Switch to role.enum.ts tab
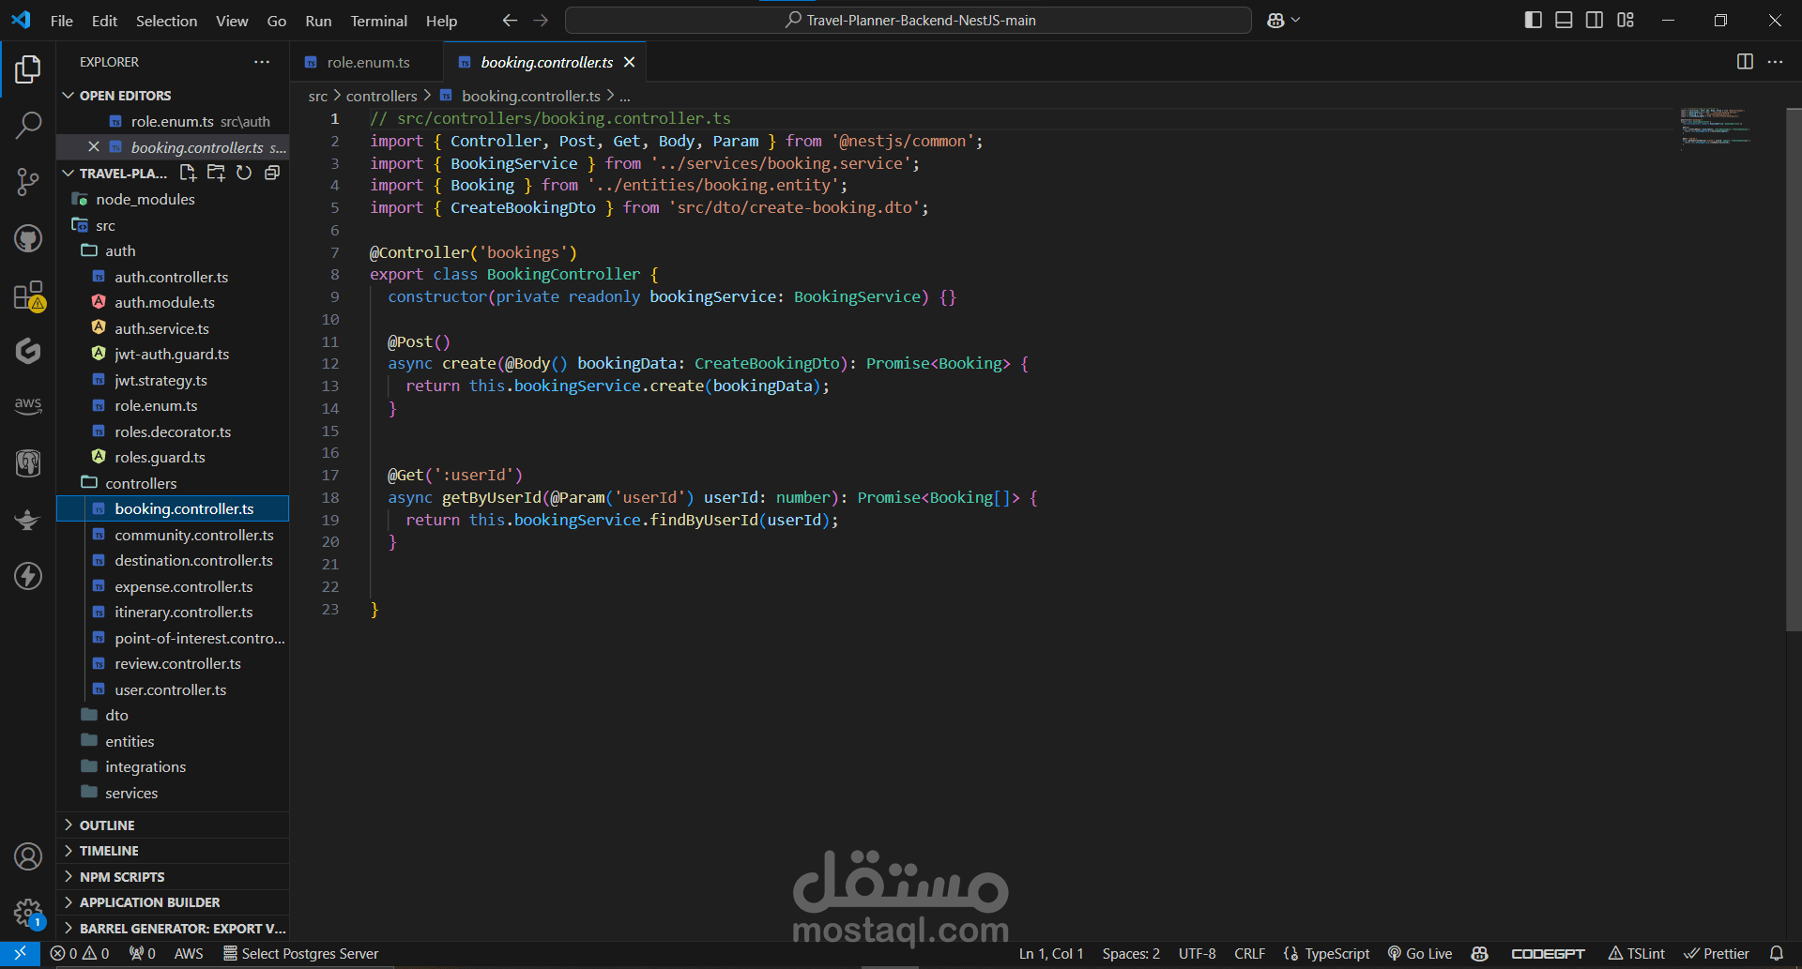This screenshot has height=969, width=1802. point(367,62)
